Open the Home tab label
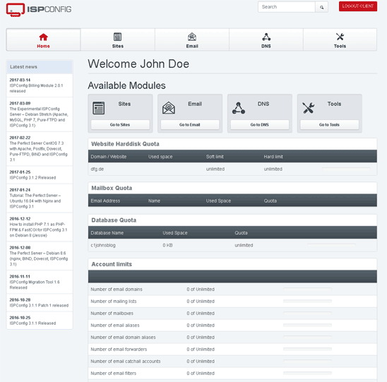Image resolution: width=387 pixels, height=382 pixels. [44, 46]
